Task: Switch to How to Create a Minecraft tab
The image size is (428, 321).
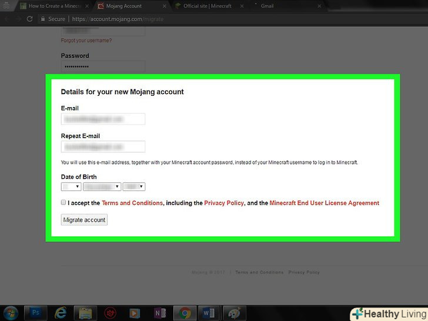Action: pos(55,6)
